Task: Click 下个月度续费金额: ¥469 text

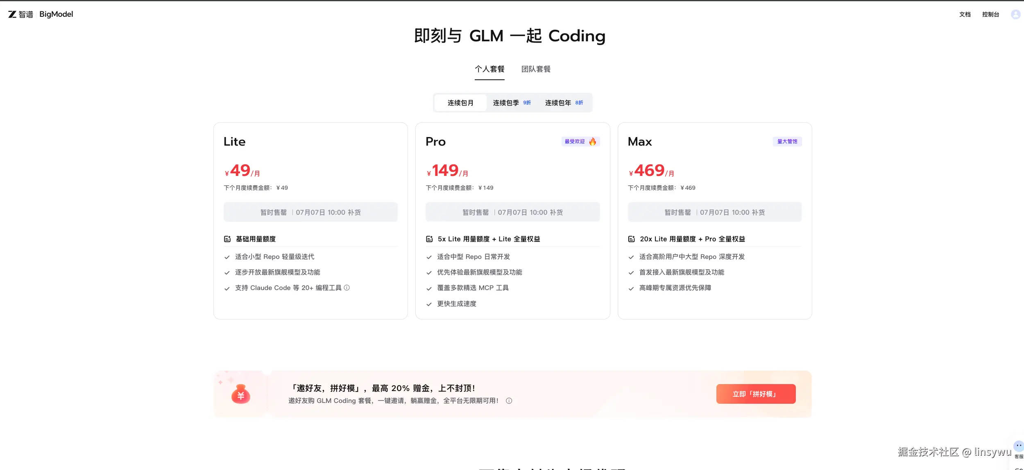Action: 662,188
